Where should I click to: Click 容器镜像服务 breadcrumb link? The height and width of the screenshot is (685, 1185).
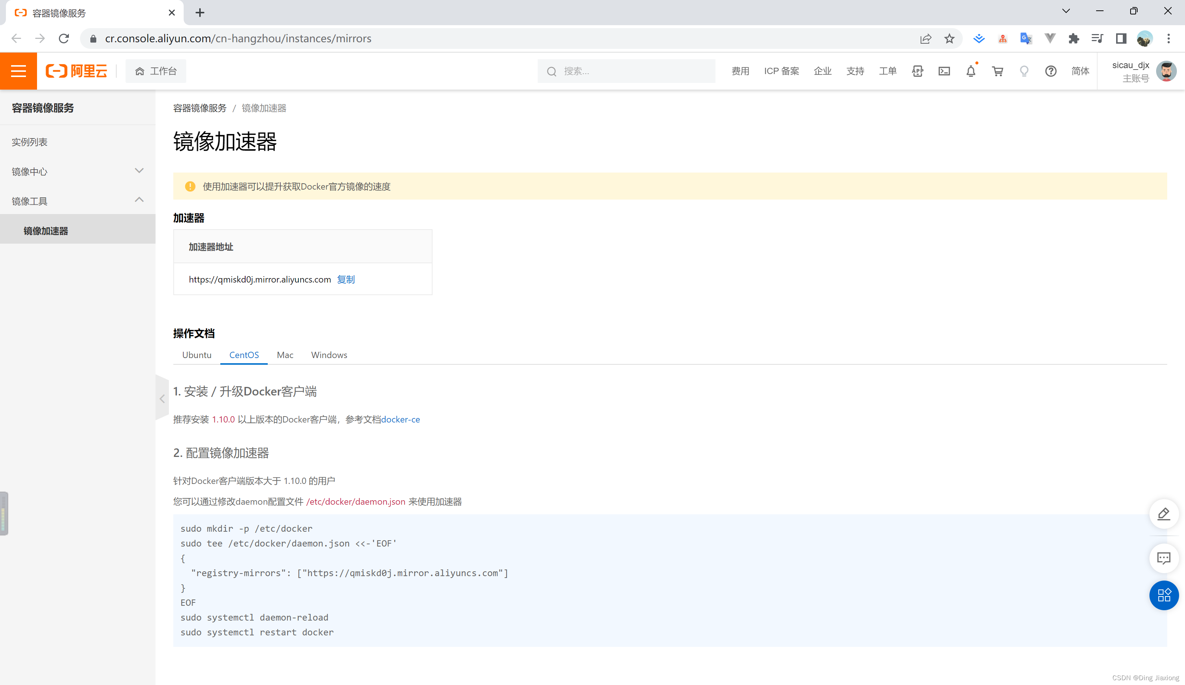199,108
